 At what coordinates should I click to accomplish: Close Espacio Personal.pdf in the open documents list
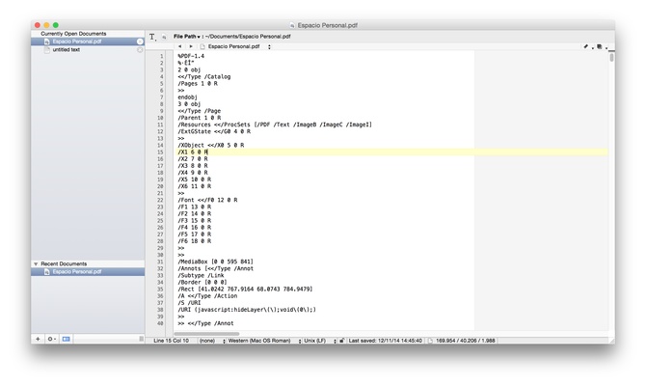pyautogui.click(x=140, y=41)
